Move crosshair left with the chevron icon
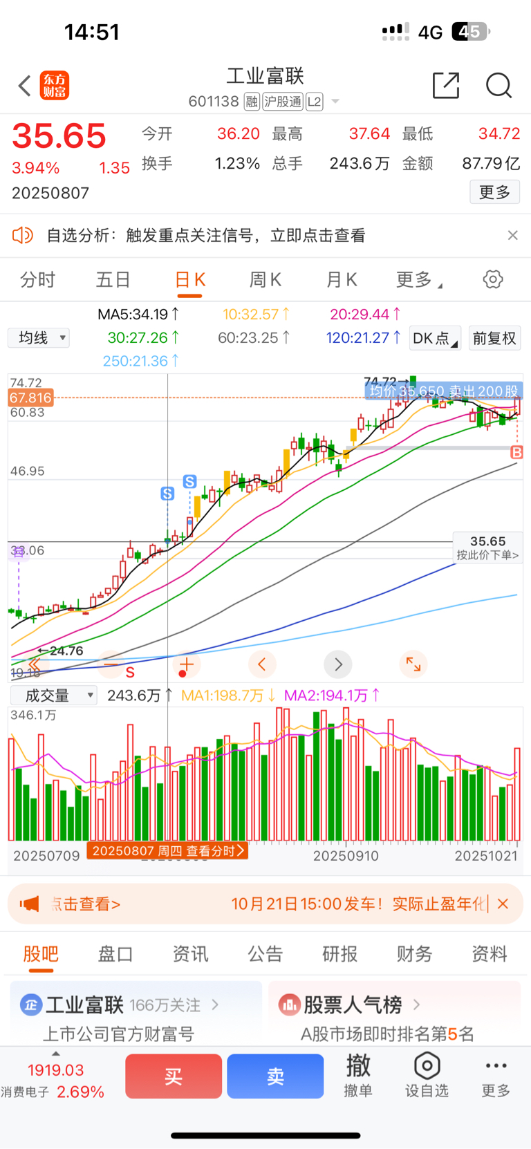 (262, 664)
